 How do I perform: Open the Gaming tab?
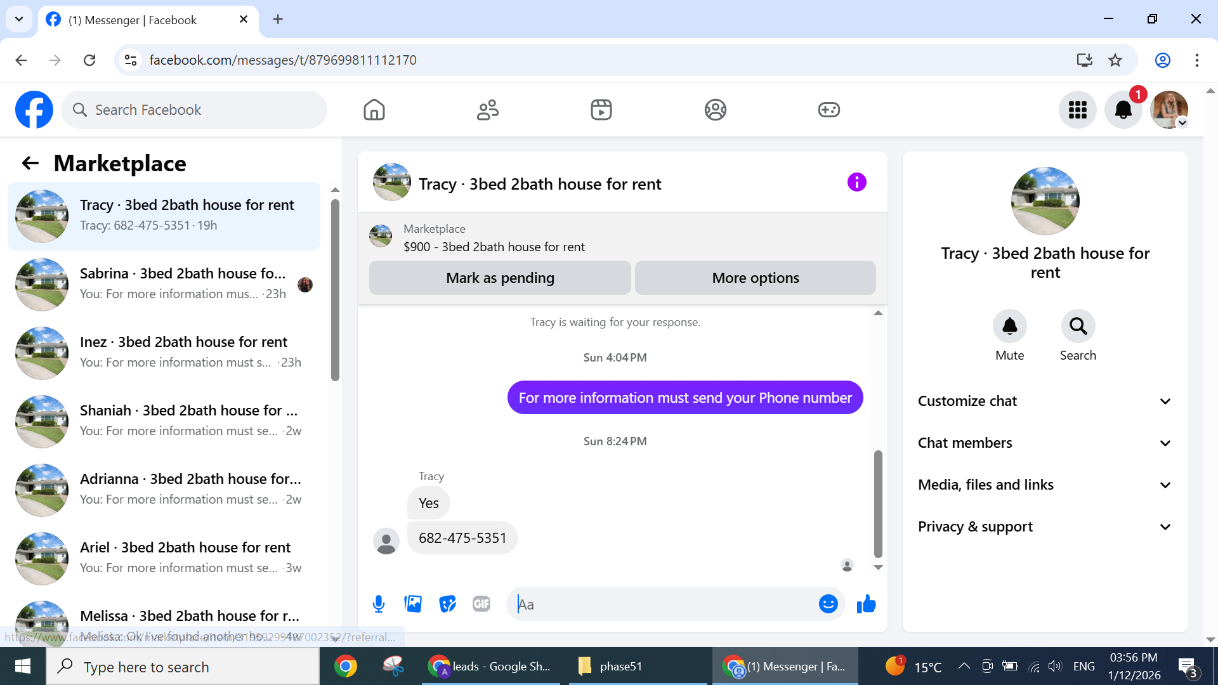pos(828,110)
